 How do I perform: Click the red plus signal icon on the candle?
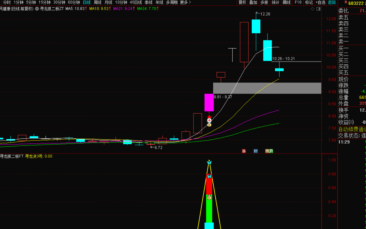pyautogui.click(x=209, y=120)
